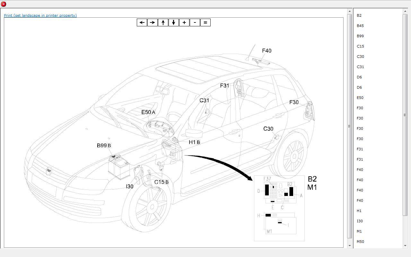
Task: Select H1 in the component list
Action: tap(359, 211)
